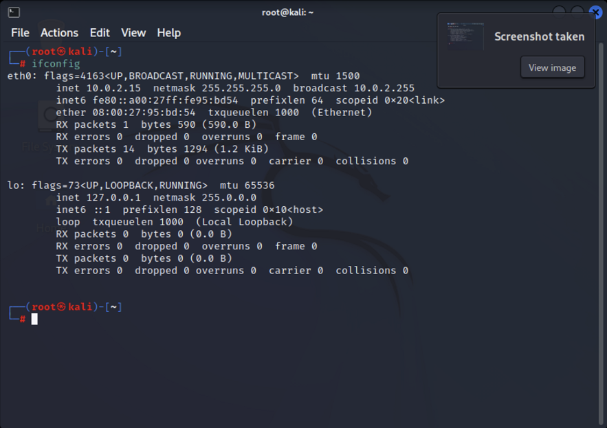Open the Edit menu
The width and height of the screenshot is (607, 428).
coord(99,32)
